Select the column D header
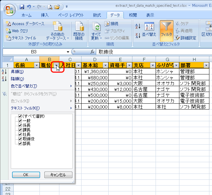 pyautogui.click(x=95, y=59)
